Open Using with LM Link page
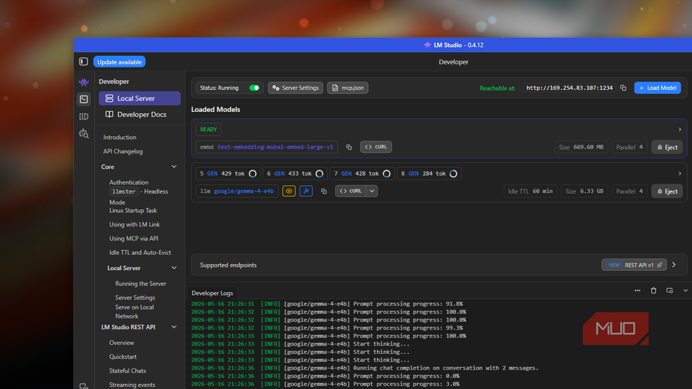The height and width of the screenshot is (389, 692). [135, 225]
